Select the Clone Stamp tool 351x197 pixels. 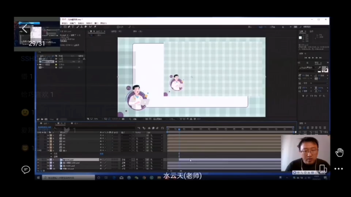pos(81,27)
